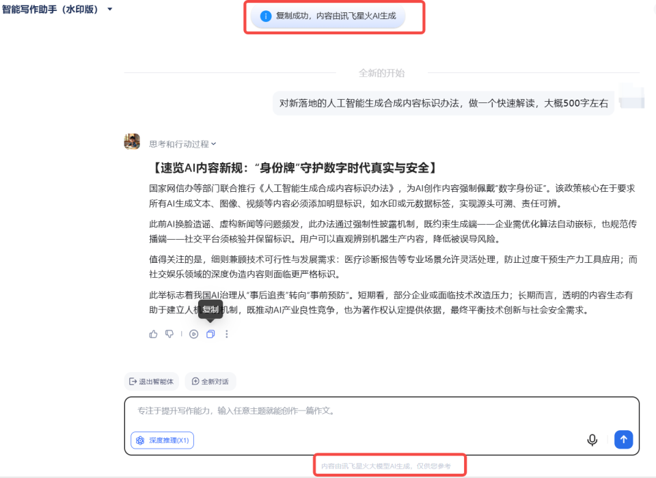The image size is (656, 478).
Task: Click the assistant avatar thumbnail
Action: [131, 141]
